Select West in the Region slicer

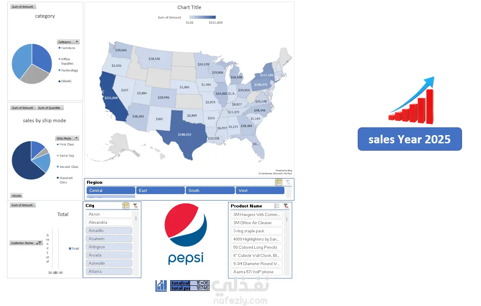click(260, 191)
